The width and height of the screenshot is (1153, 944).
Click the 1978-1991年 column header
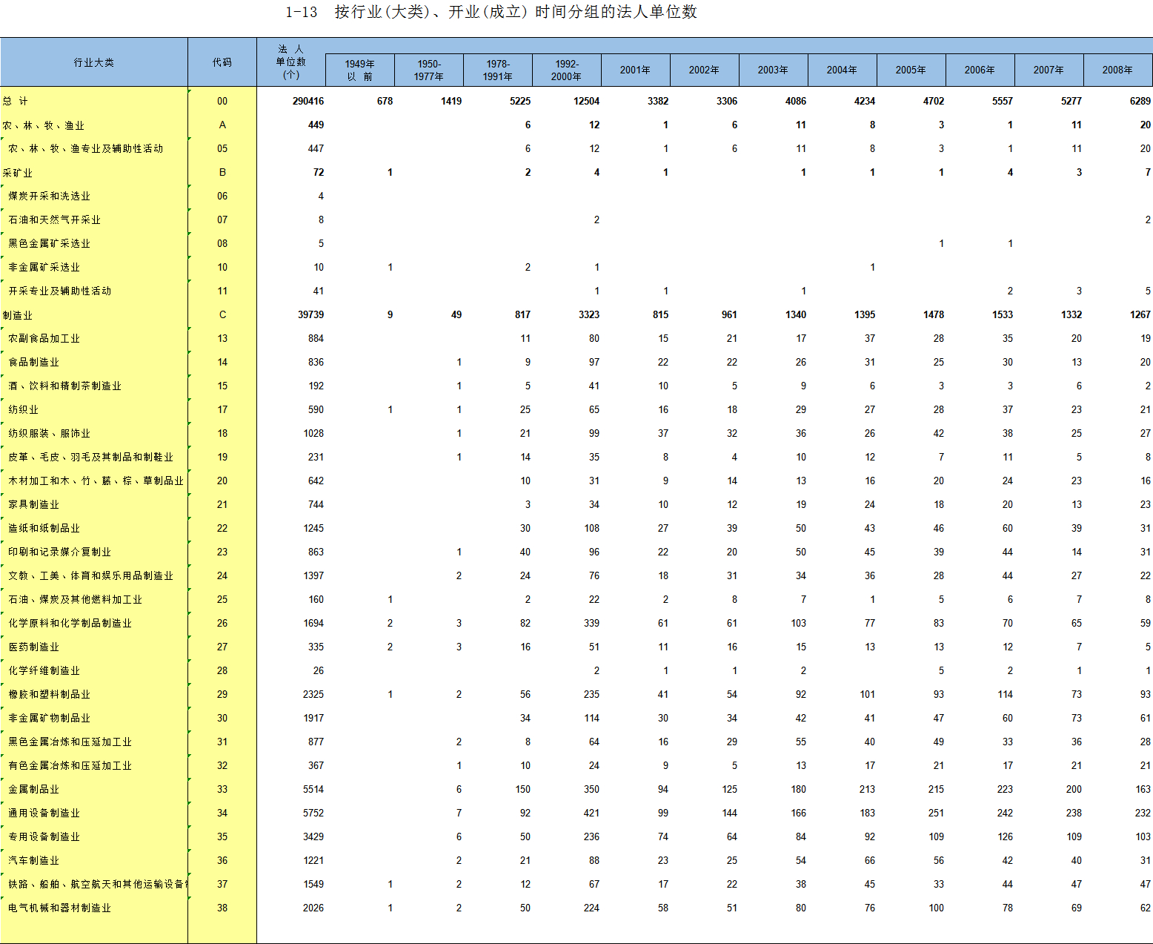point(498,70)
